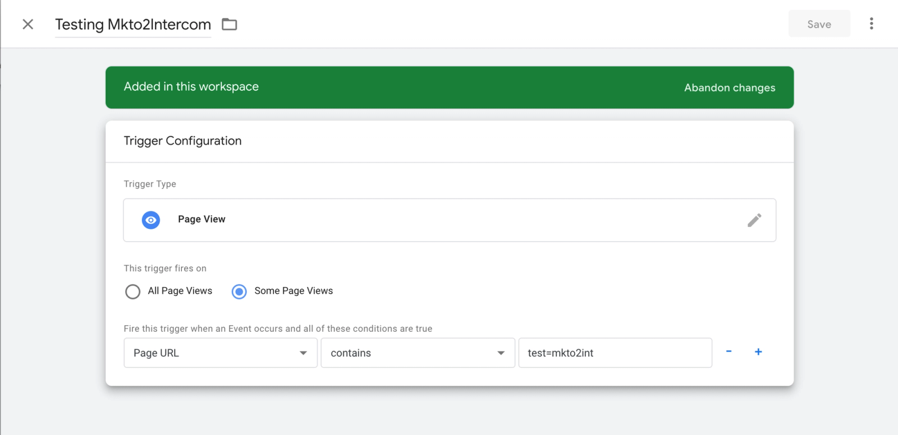The height and width of the screenshot is (435, 898).
Task: Select the All Page Views radio button
Action: [133, 291]
